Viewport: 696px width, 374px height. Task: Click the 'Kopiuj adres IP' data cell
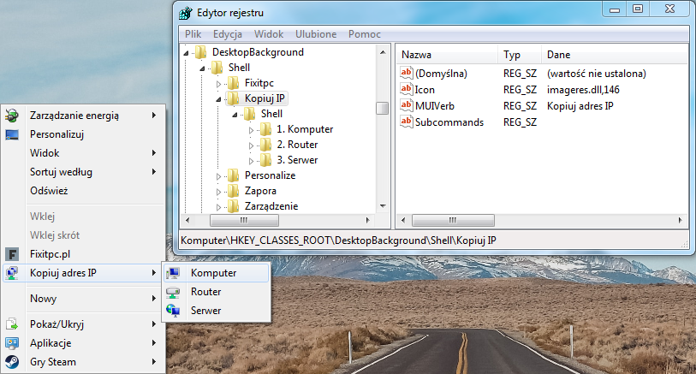[x=580, y=106]
